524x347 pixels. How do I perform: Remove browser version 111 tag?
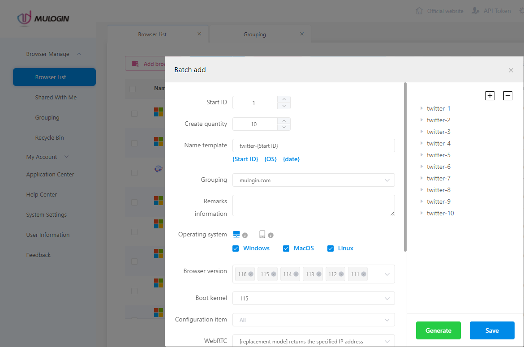pos(363,274)
